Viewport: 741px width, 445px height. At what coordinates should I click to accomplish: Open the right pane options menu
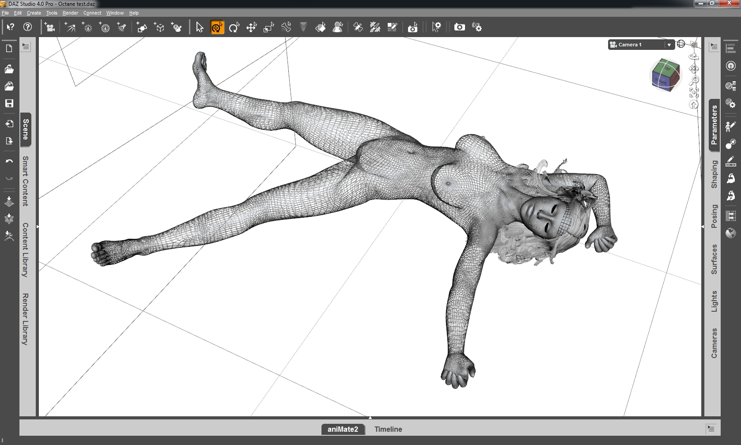tap(714, 47)
